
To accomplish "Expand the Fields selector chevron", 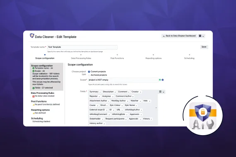I will (156, 108).
